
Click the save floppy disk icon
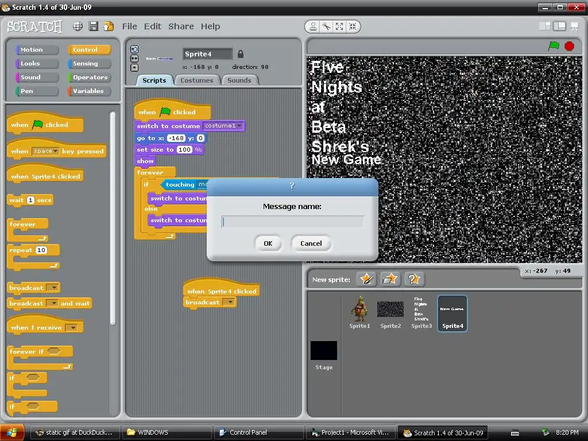tap(94, 26)
